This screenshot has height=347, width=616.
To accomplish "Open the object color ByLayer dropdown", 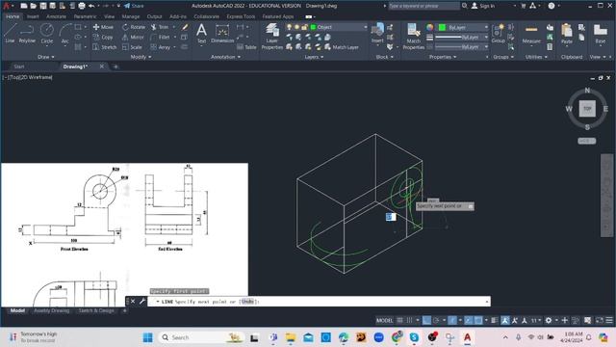I will pyautogui.click(x=464, y=27).
